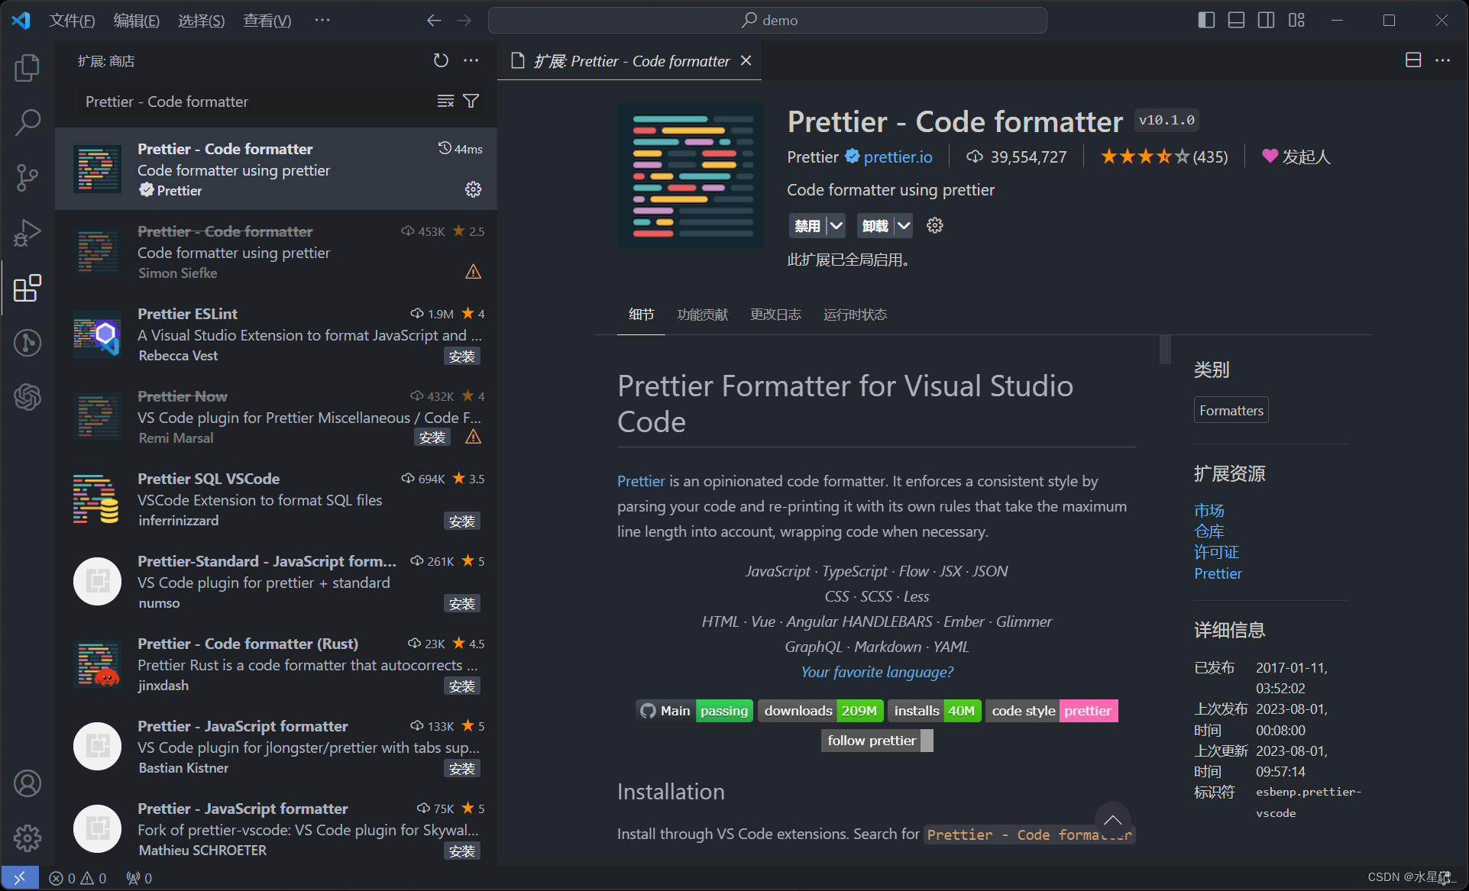Open the 选择(S) menu
Image resolution: width=1469 pixels, height=891 pixels.
[202, 21]
